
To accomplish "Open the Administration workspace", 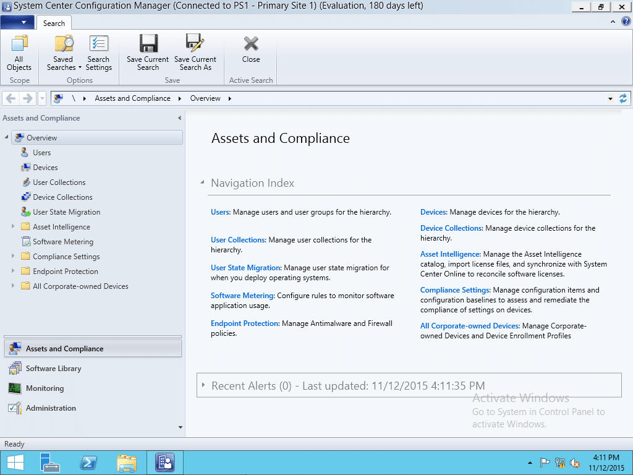I will pos(51,408).
